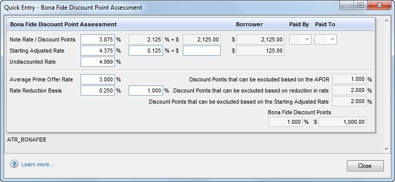Click the empty Starting Adjusted Rate dollar field
This screenshot has height=182, width=395.
click(202, 51)
